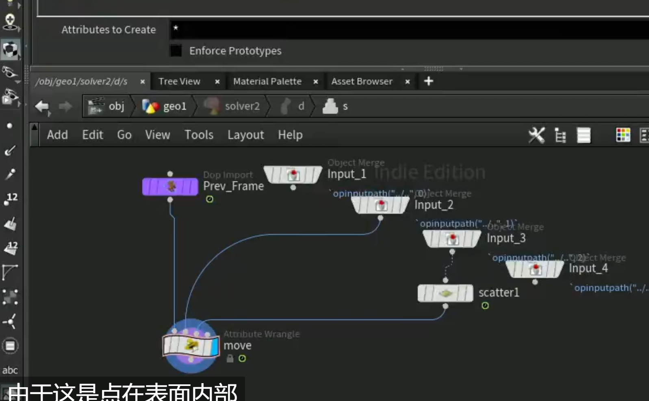Viewport: 649px width, 401px height.
Task: Click the Input_1 Object Merge node
Action: point(293,175)
